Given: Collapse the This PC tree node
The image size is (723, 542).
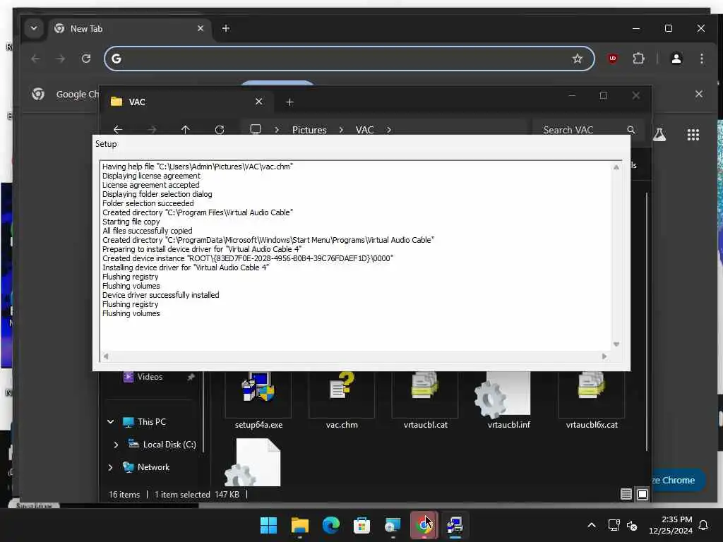Looking at the screenshot, I should (111, 422).
